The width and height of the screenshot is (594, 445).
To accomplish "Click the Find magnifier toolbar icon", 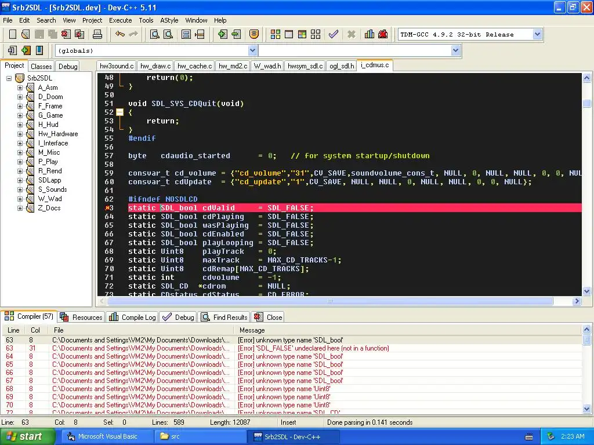I will pyautogui.click(x=154, y=34).
